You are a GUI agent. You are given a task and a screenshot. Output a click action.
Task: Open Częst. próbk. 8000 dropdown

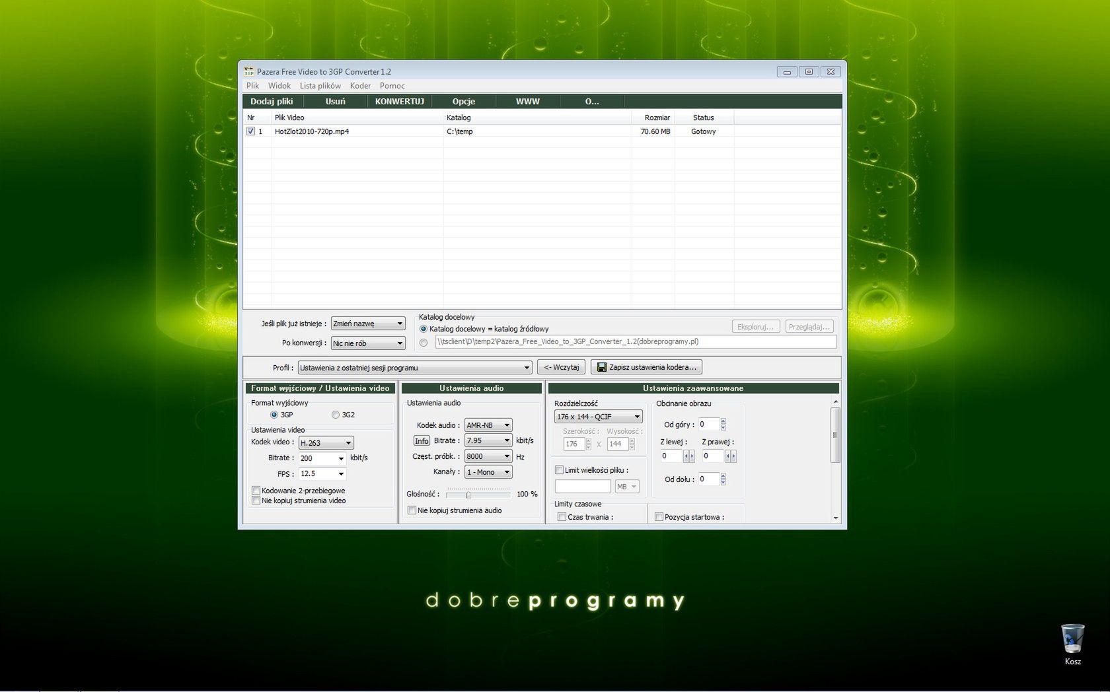coord(488,456)
